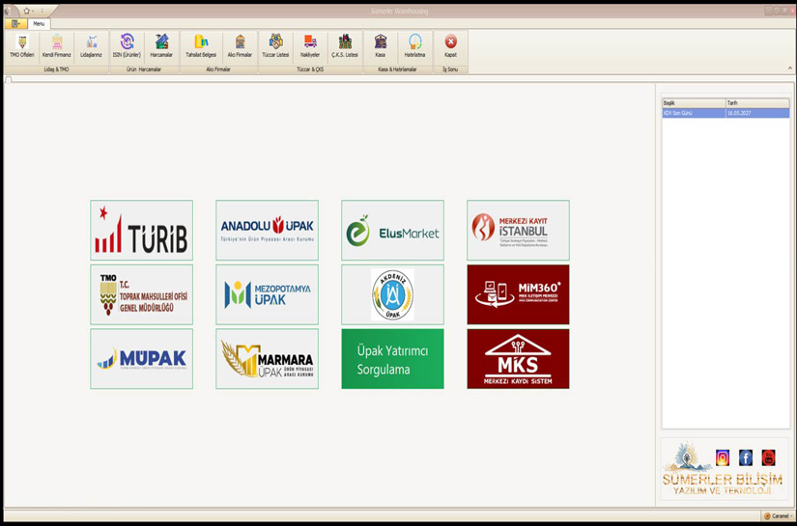797x526 pixels.
Task: Sort reminders by Tarih column header
Action: tap(757, 103)
